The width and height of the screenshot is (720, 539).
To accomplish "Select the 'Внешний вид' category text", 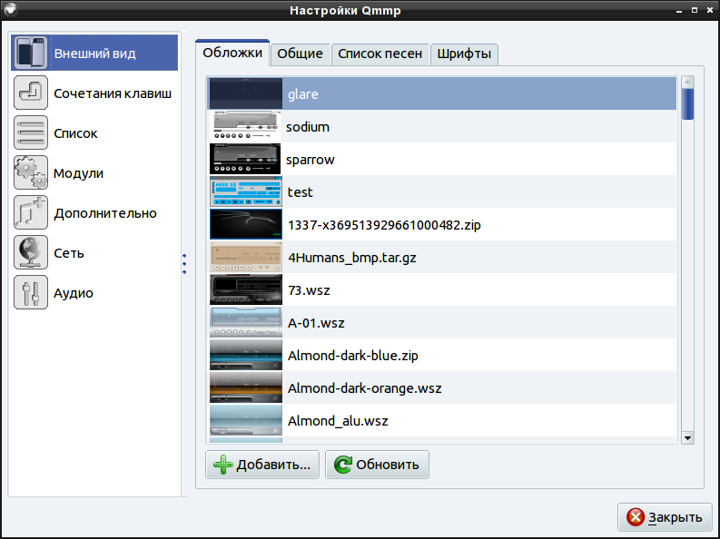I will (94, 54).
